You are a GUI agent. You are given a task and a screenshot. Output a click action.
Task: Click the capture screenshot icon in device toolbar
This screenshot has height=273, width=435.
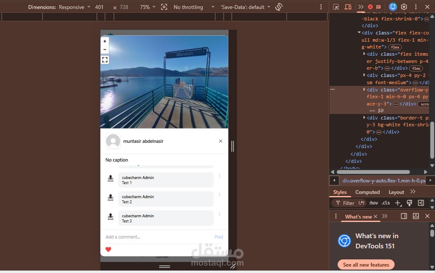(x=164, y=7)
